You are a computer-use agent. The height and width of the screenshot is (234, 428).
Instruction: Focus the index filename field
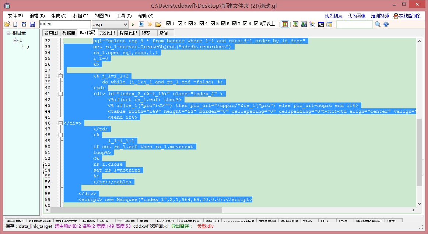coord(65,24)
